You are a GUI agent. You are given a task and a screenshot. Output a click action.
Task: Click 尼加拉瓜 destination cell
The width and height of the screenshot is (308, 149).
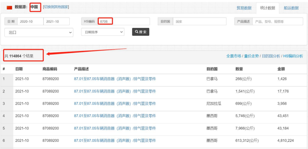214,104
